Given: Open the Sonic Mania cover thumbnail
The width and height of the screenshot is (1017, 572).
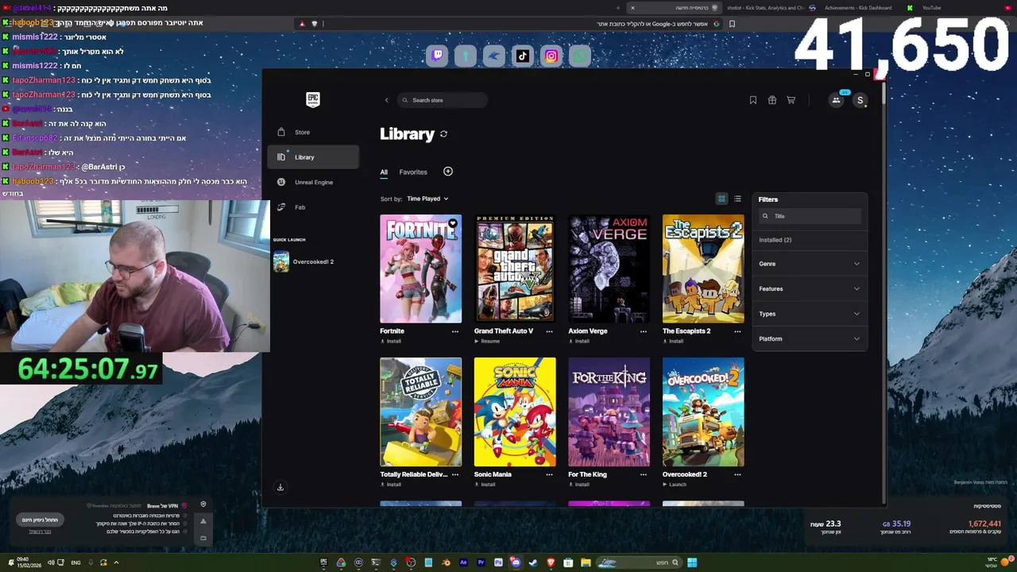Looking at the screenshot, I should coord(515,412).
